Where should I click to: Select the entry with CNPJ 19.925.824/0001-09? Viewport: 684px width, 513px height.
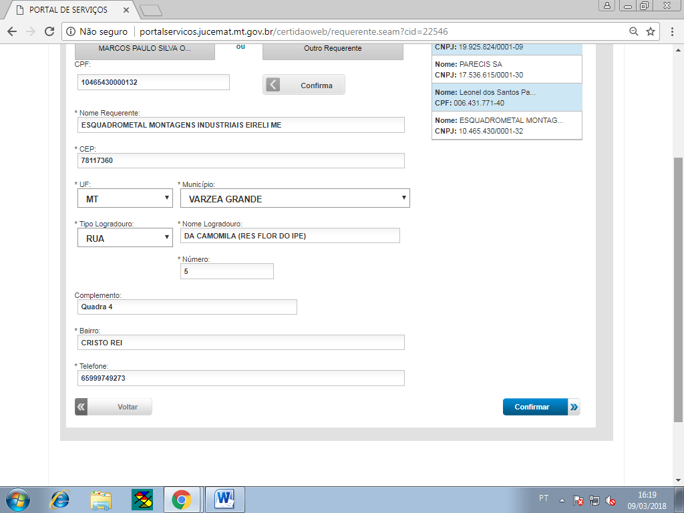[507, 49]
